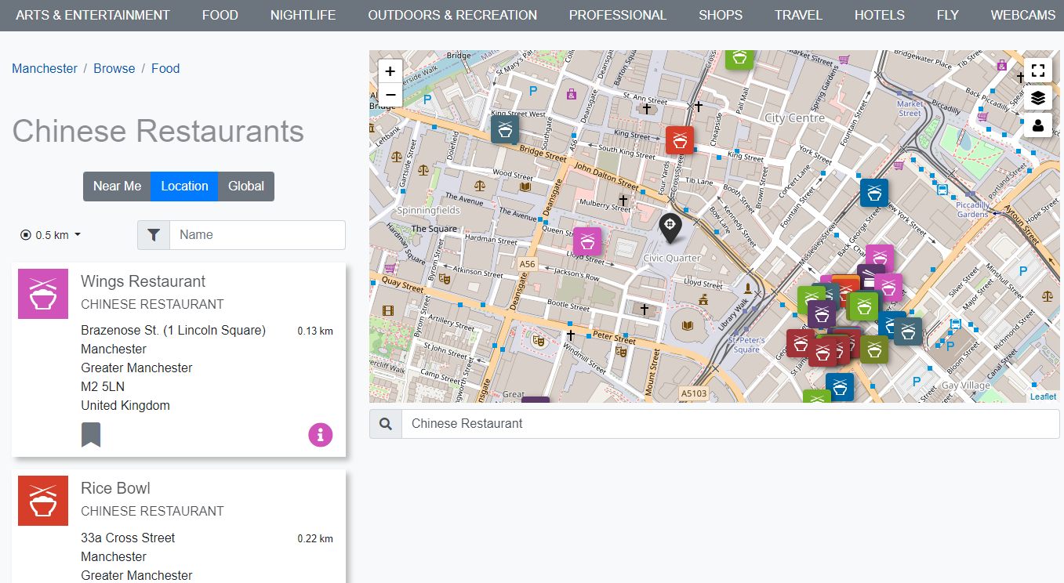Select the Global option
The image size is (1064, 583).
pos(246,186)
